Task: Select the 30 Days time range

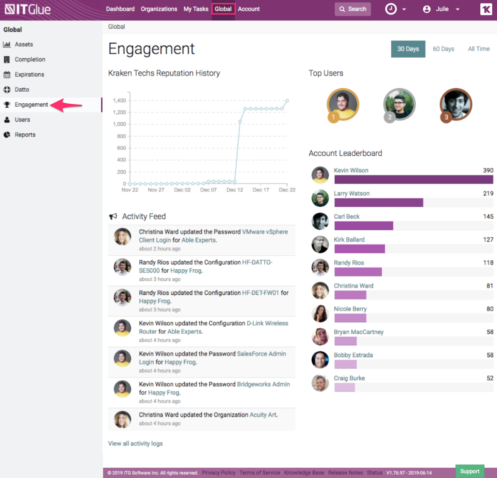Action: (408, 49)
